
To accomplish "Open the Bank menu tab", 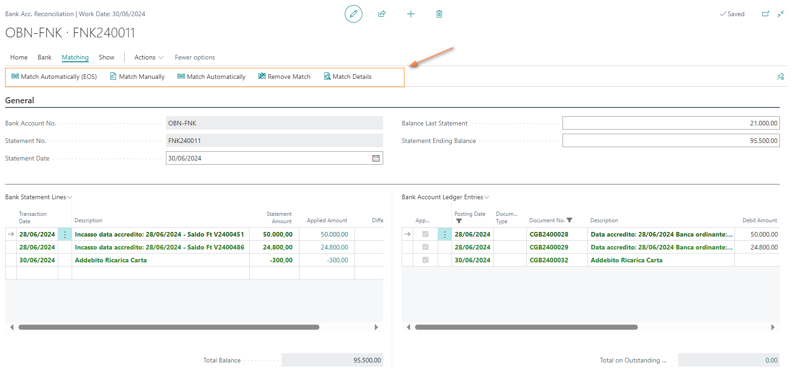I will point(45,57).
